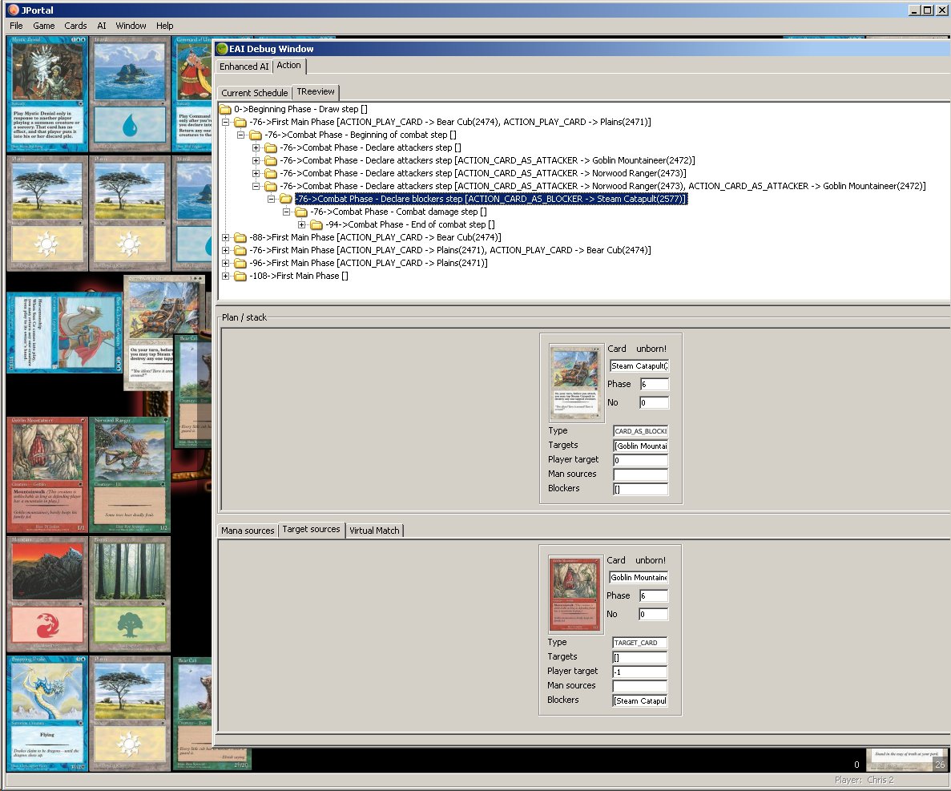
Task: Click folder icon of Declare blockers step row
Action: click(286, 199)
